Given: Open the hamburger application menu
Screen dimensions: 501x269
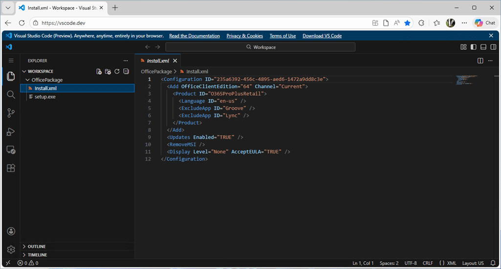Looking at the screenshot, I should coord(11,61).
